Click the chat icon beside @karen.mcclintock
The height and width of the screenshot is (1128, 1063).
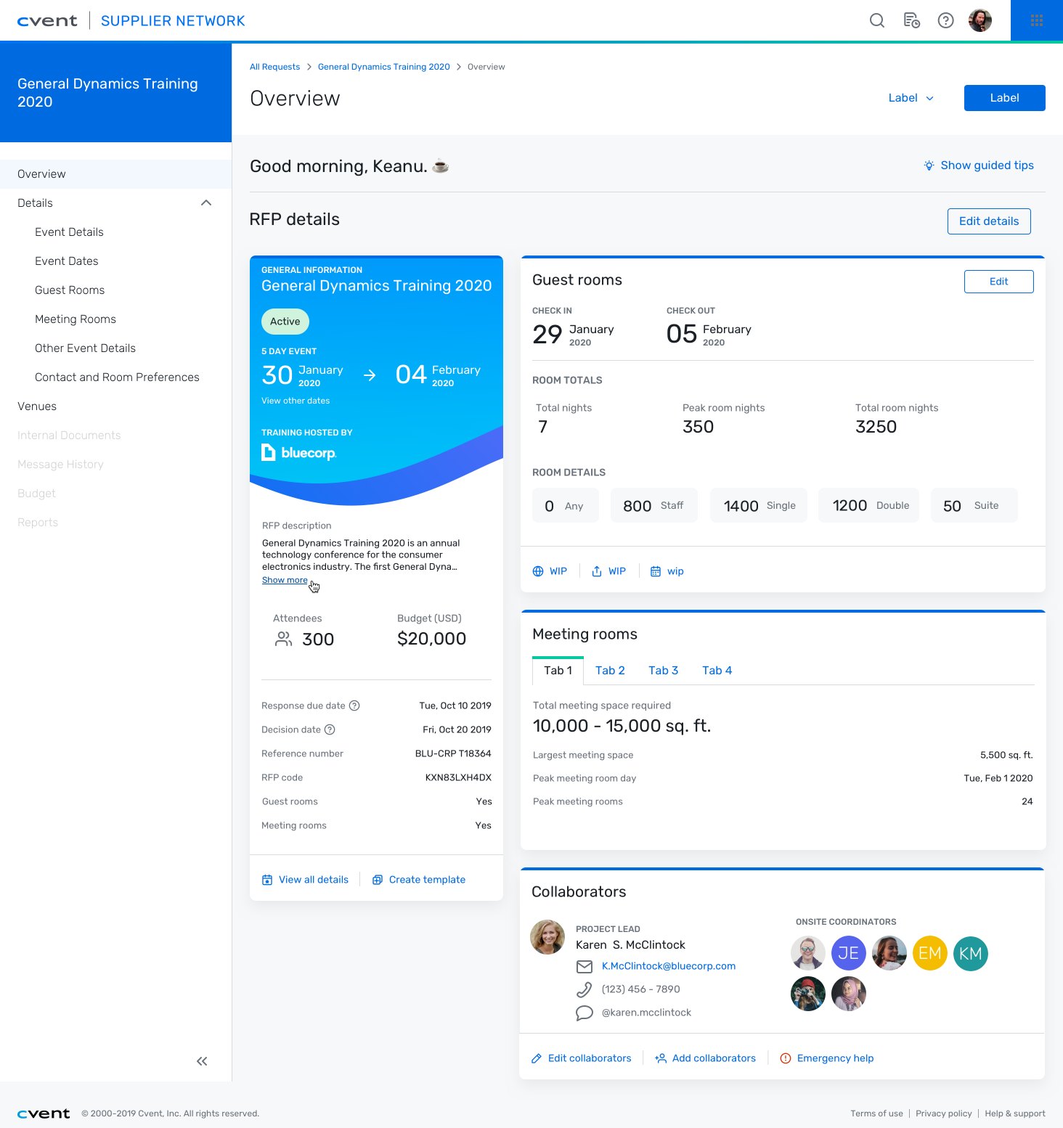[x=584, y=1013]
